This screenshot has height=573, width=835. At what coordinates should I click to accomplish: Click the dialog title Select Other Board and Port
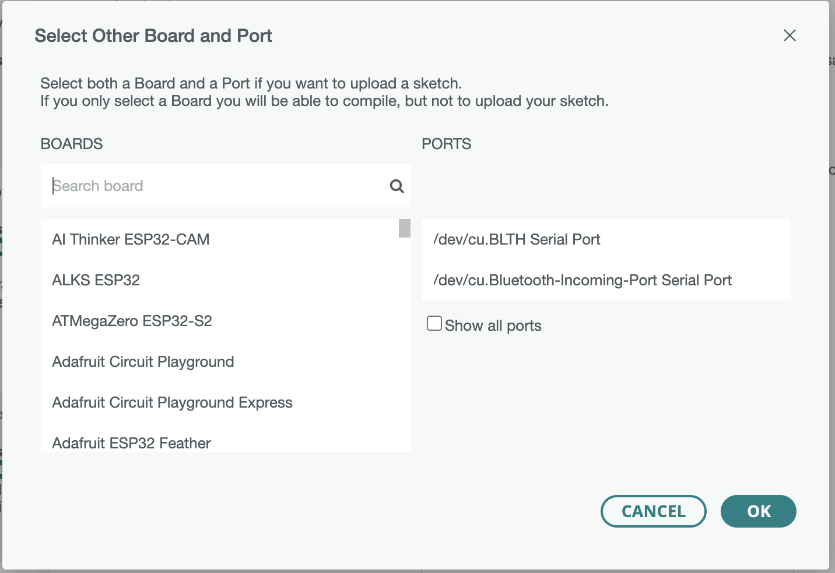pos(153,36)
